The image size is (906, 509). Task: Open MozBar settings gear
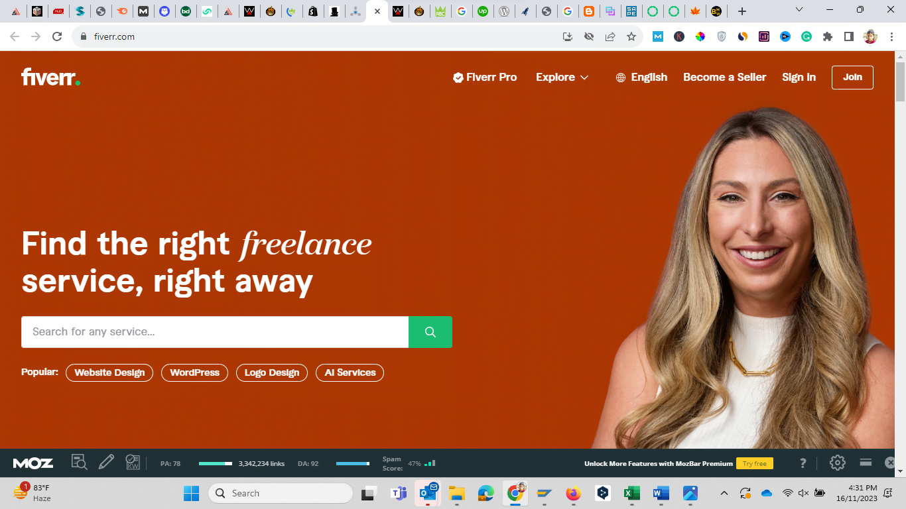838,463
